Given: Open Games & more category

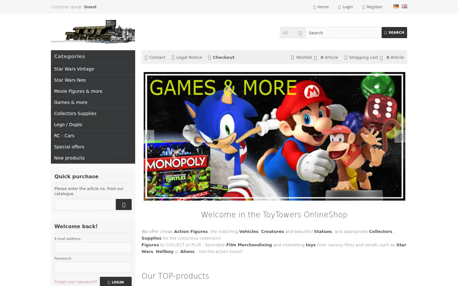Looking at the screenshot, I should tap(93, 102).
